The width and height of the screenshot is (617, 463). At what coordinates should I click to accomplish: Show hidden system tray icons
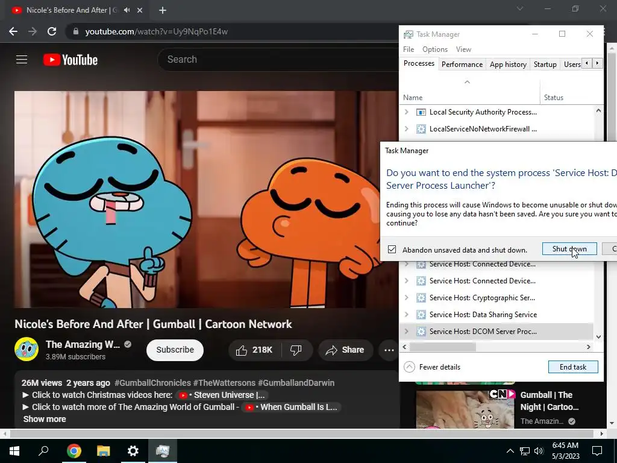(x=510, y=451)
